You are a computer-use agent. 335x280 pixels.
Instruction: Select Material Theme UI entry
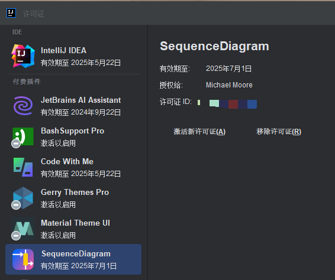pyautogui.click(x=73, y=229)
